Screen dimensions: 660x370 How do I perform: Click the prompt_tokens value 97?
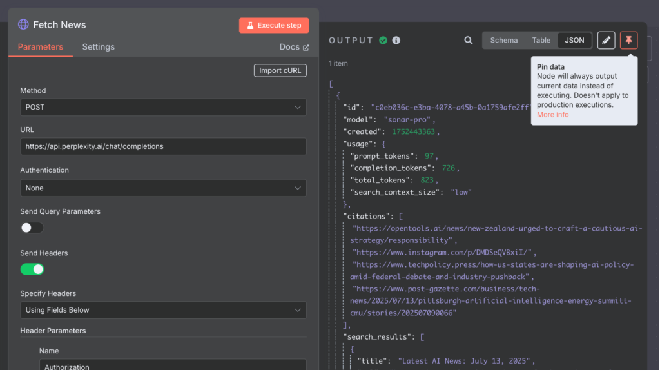[x=429, y=156]
